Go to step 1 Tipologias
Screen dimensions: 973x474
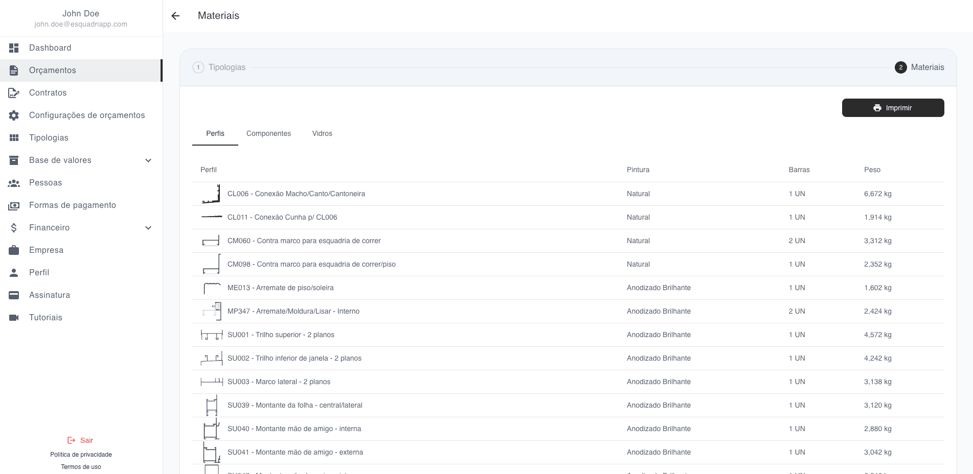pyautogui.click(x=219, y=67)
